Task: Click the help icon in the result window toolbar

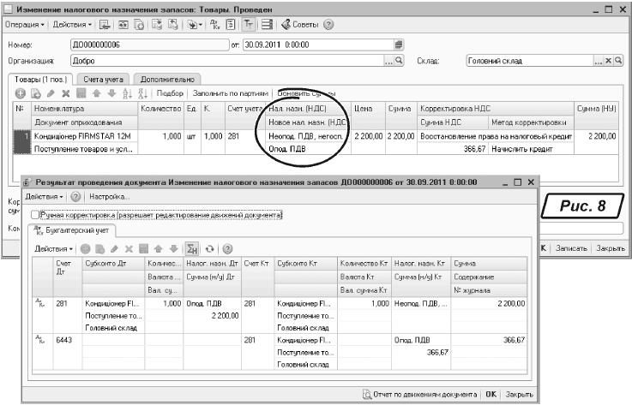Action: pyautogui.click(x=75, y=197)
